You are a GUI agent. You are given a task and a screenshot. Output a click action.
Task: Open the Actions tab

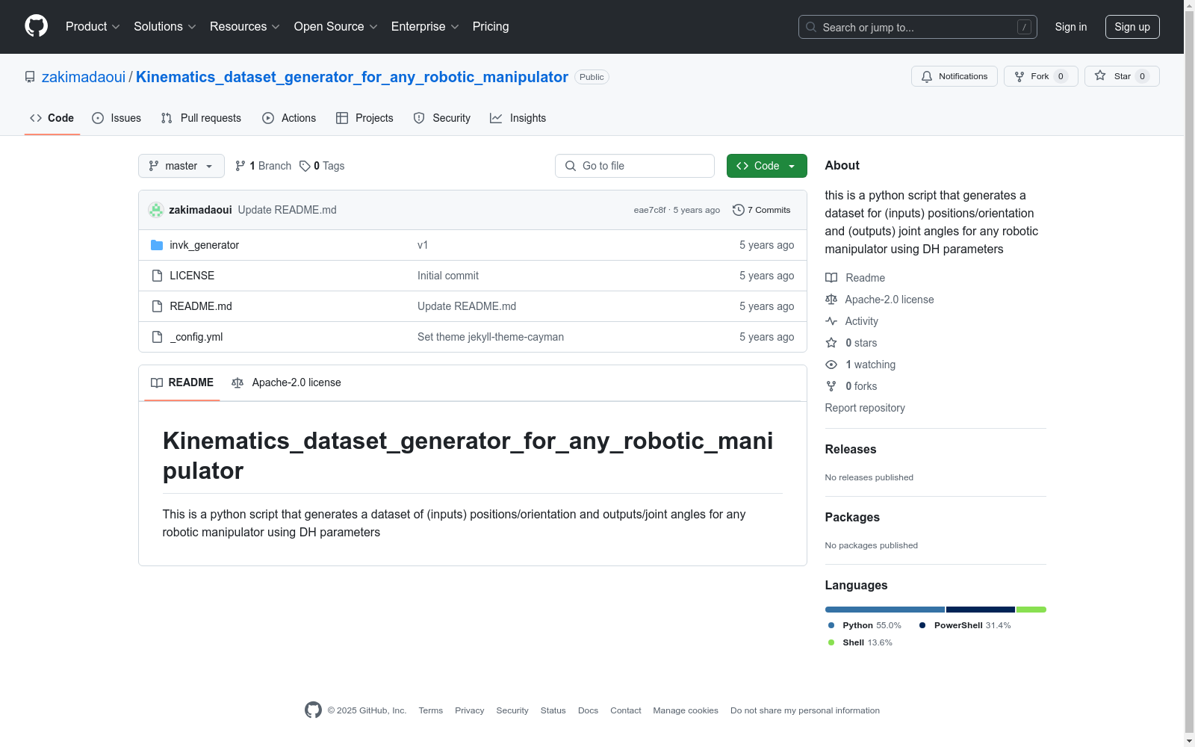point(289,118)
